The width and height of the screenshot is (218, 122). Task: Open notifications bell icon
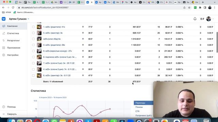(195, 19)
